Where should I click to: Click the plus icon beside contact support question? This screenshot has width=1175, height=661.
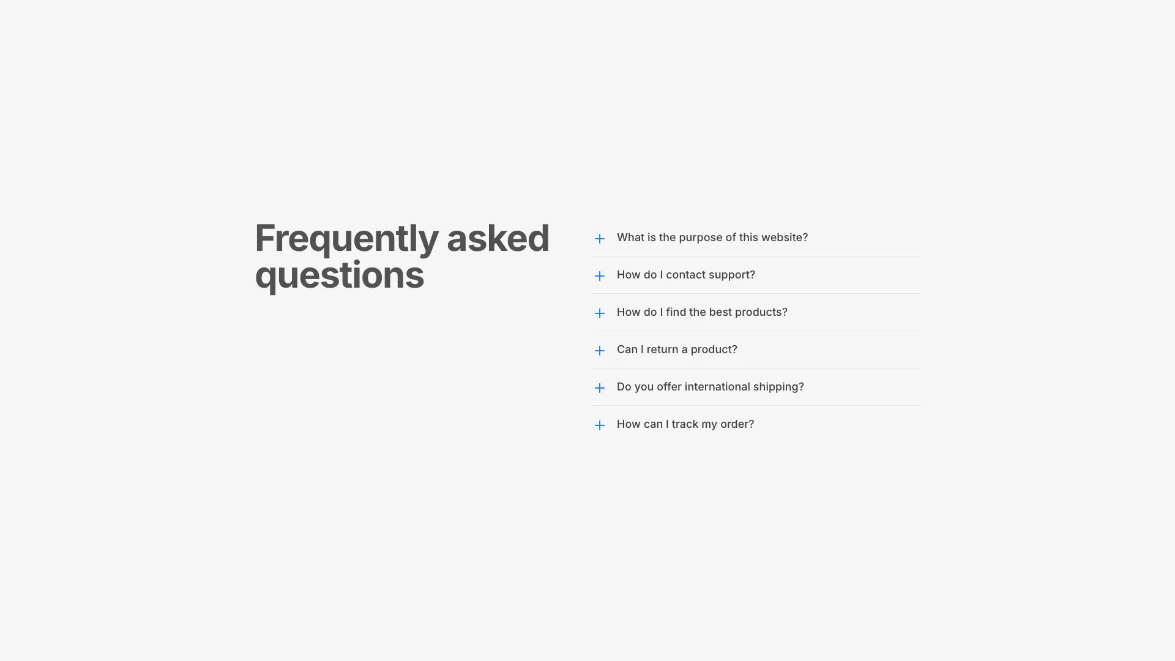600,276
